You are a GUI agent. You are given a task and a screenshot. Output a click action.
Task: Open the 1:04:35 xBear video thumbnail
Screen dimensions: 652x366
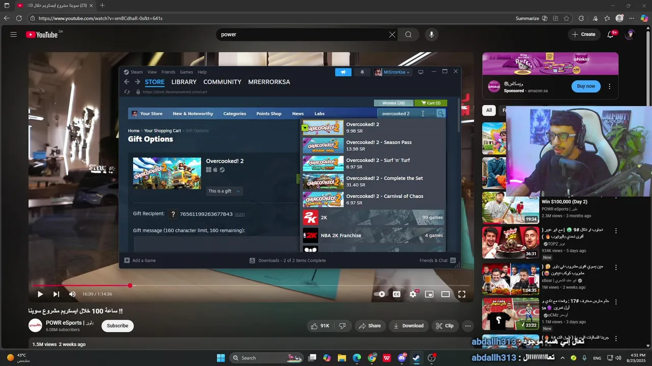510,279
